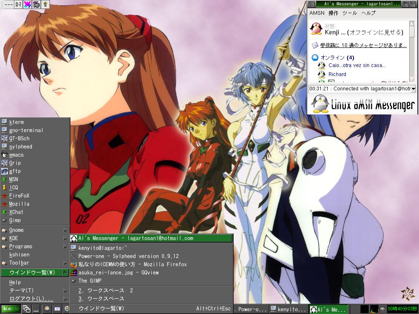The width and height of the screenshot is (419, 314).
Task: Open the connection status dropdown in aMSN
Action: tap(413, 89)
